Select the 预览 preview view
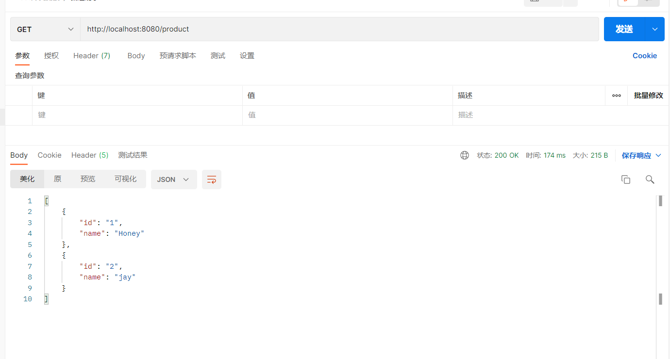The height and width of the screenshot is (359, 670). pos(88,179)
